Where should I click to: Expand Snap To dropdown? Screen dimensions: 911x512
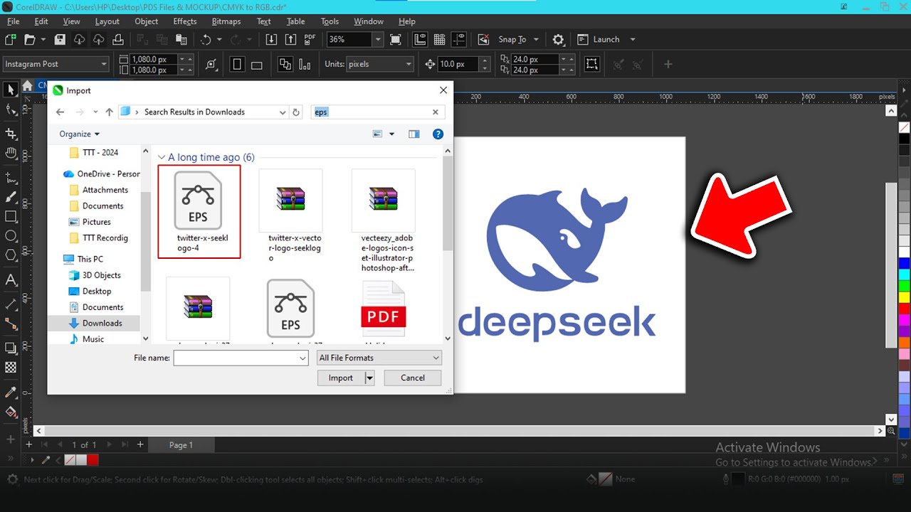click(536, 40)
